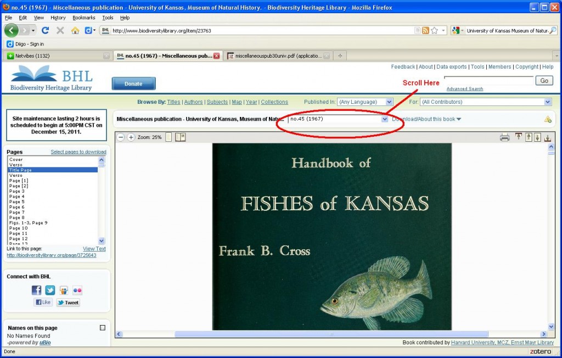The image size is (562, 358).
Task: Click the Donate button
Action: coord(133,83)
